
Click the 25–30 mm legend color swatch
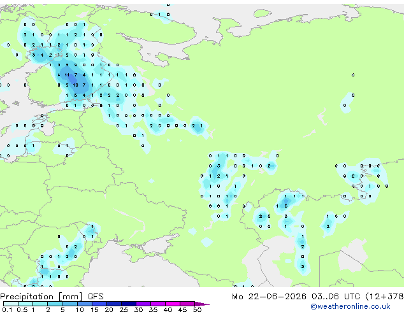pos(129,304)
